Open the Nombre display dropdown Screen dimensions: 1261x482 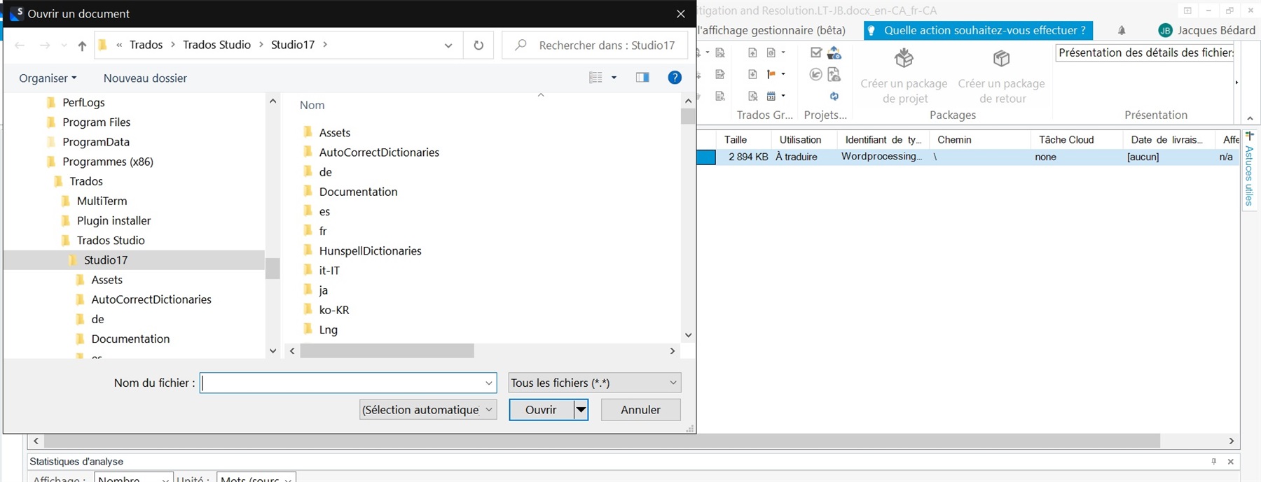(134, 478)
